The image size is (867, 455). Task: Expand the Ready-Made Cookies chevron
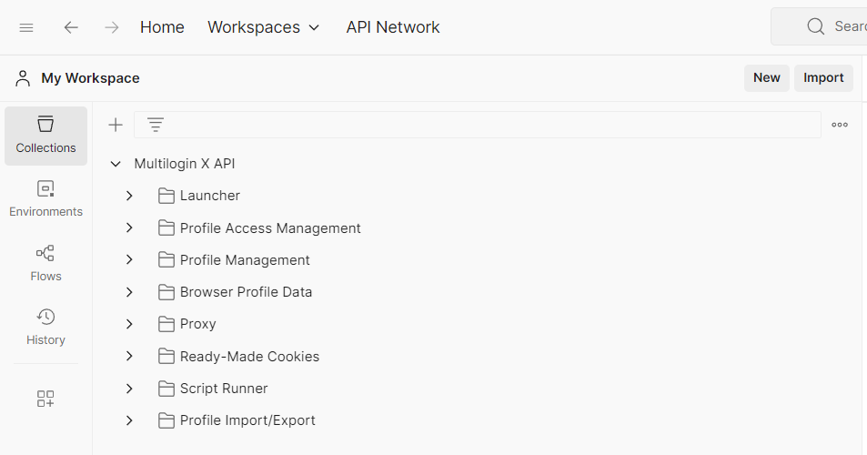point(129,357)
